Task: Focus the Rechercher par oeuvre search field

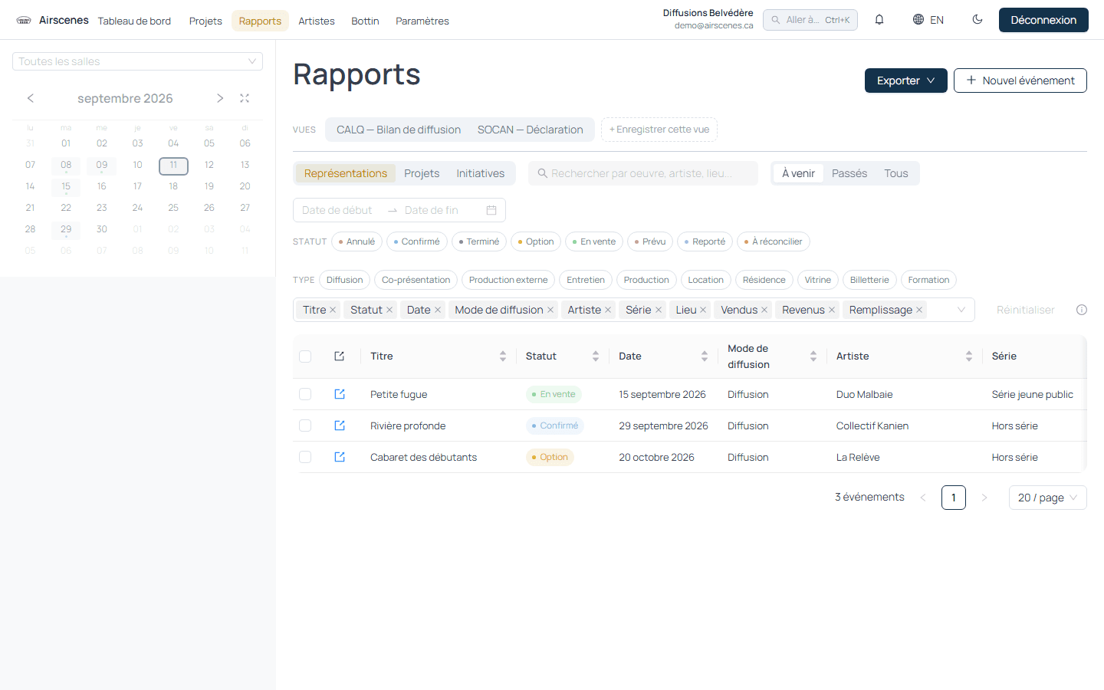Action: click(x=642, y=173)
